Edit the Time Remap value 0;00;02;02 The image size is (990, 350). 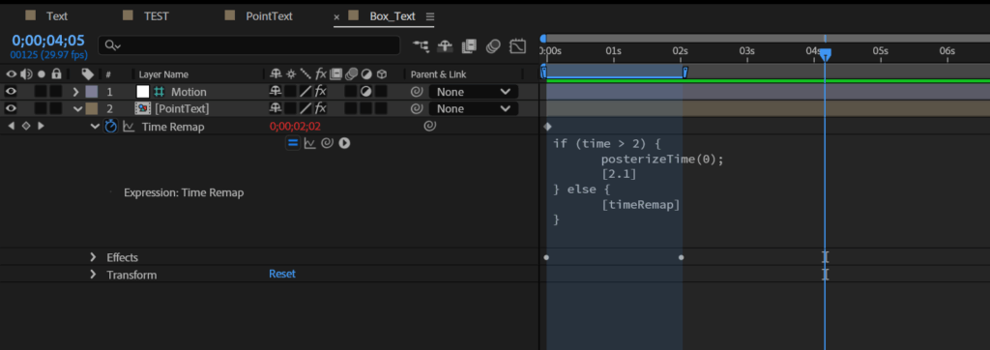[295, 127]
